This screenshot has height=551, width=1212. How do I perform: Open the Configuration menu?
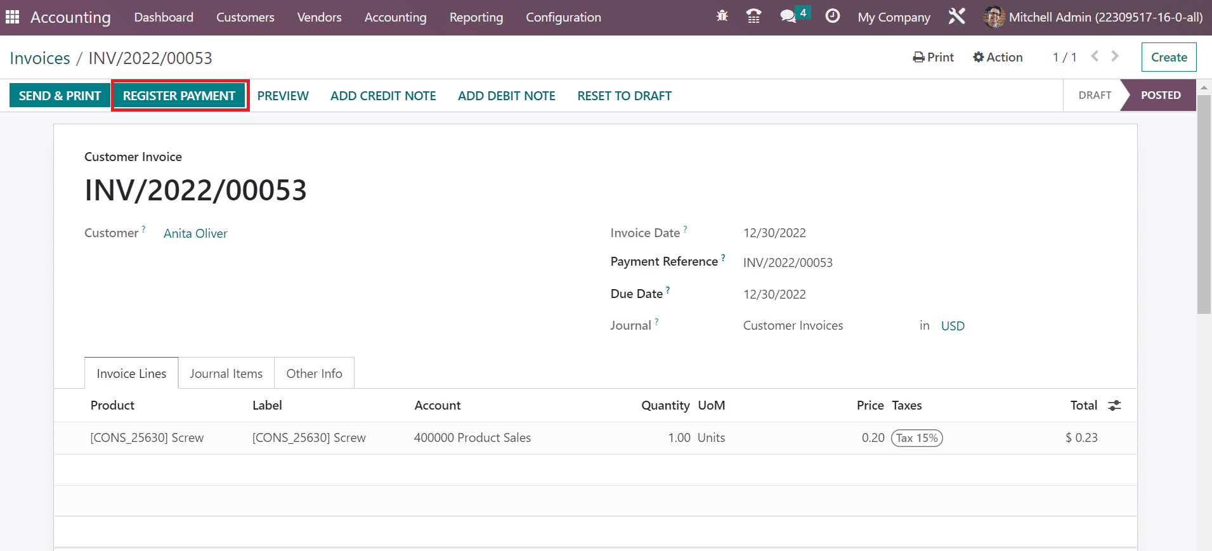click(563, 17)
